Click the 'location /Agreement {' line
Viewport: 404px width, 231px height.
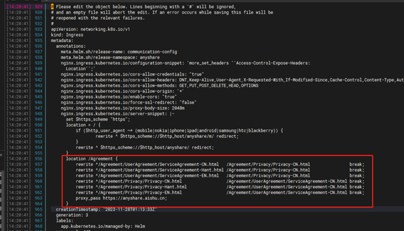tap(92, 159)
